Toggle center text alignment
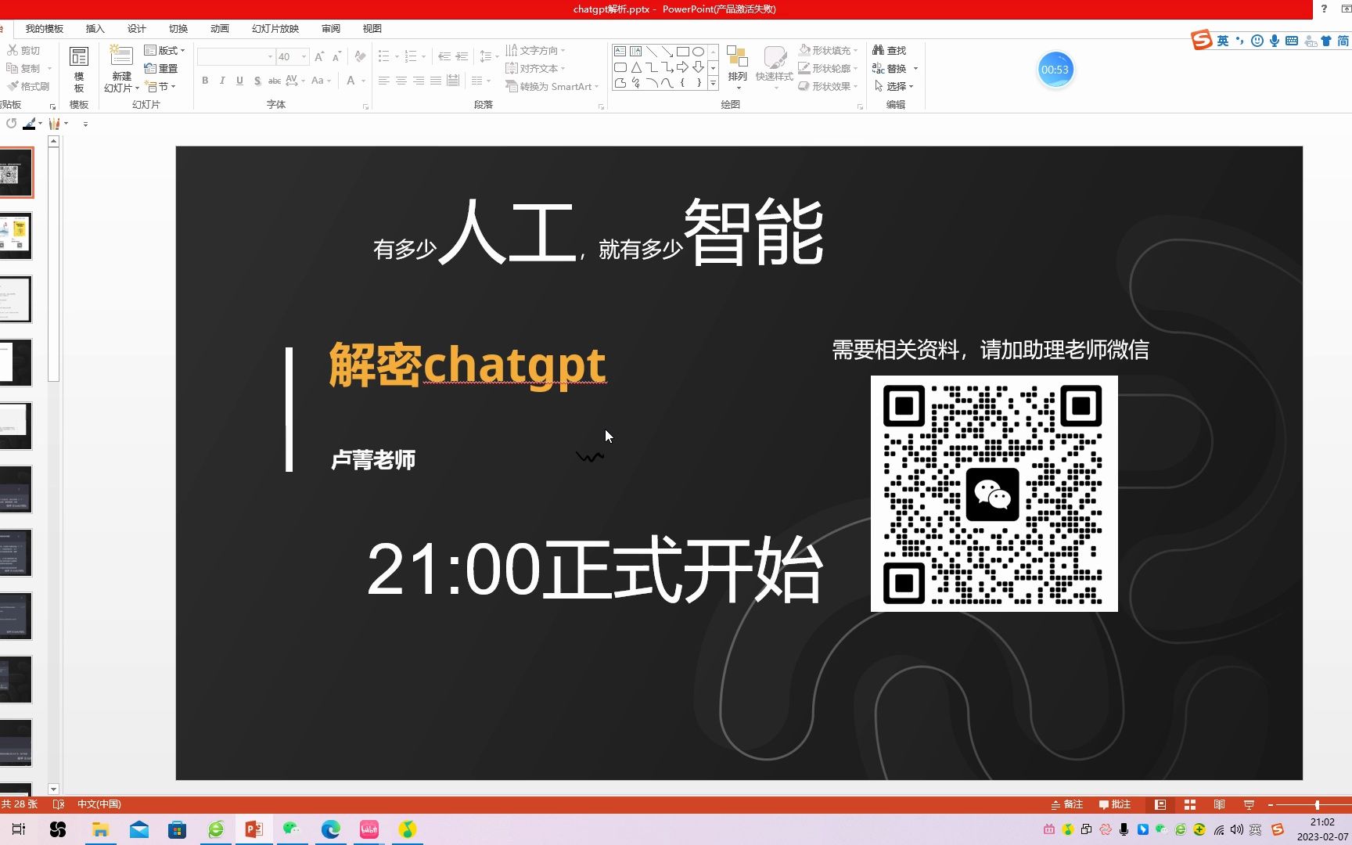Viewport: 1352px width, 845px height. click(x=401, y=81)
